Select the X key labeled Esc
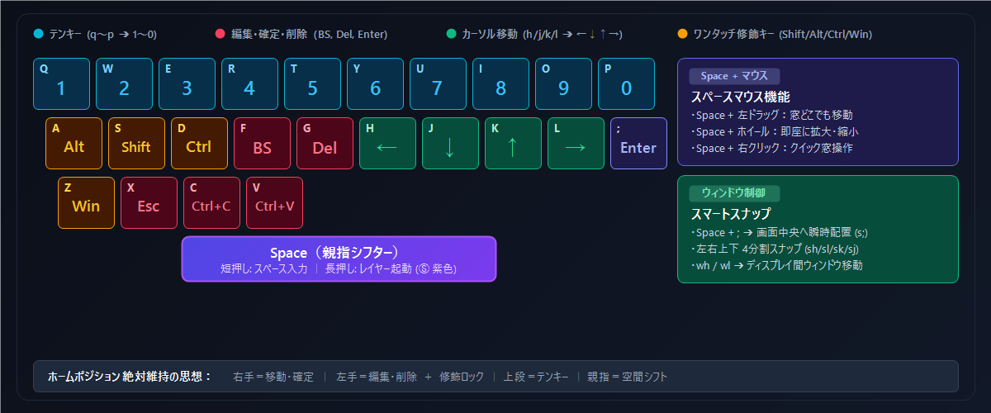The width and height of the screenshot is (991, 413). (x=149, y=203)
